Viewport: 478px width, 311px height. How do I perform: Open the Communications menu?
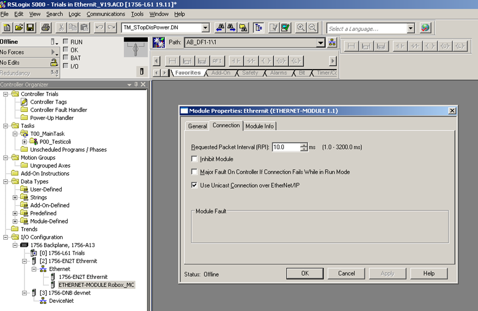[106, 14]
